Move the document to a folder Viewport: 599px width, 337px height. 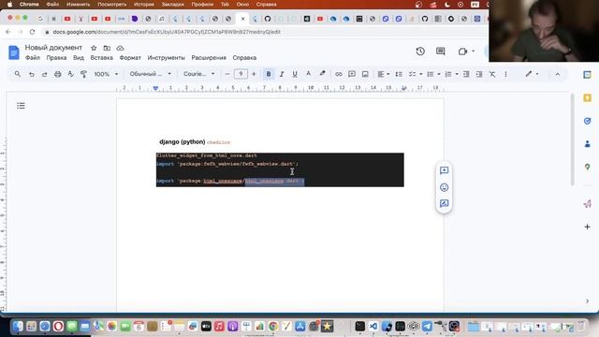(107, 48)
